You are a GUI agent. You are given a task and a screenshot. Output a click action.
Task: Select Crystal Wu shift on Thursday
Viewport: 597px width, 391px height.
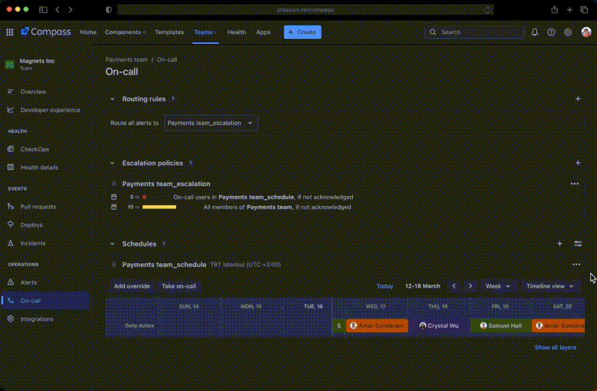click(x=439, y=325)
